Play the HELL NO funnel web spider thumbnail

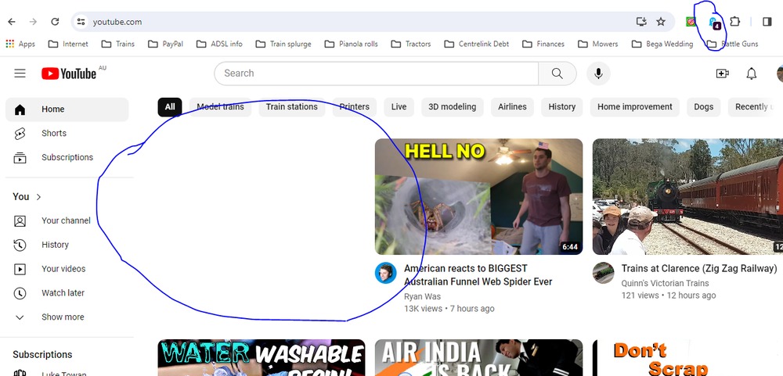pyautogui.click(x=478, y=196)
